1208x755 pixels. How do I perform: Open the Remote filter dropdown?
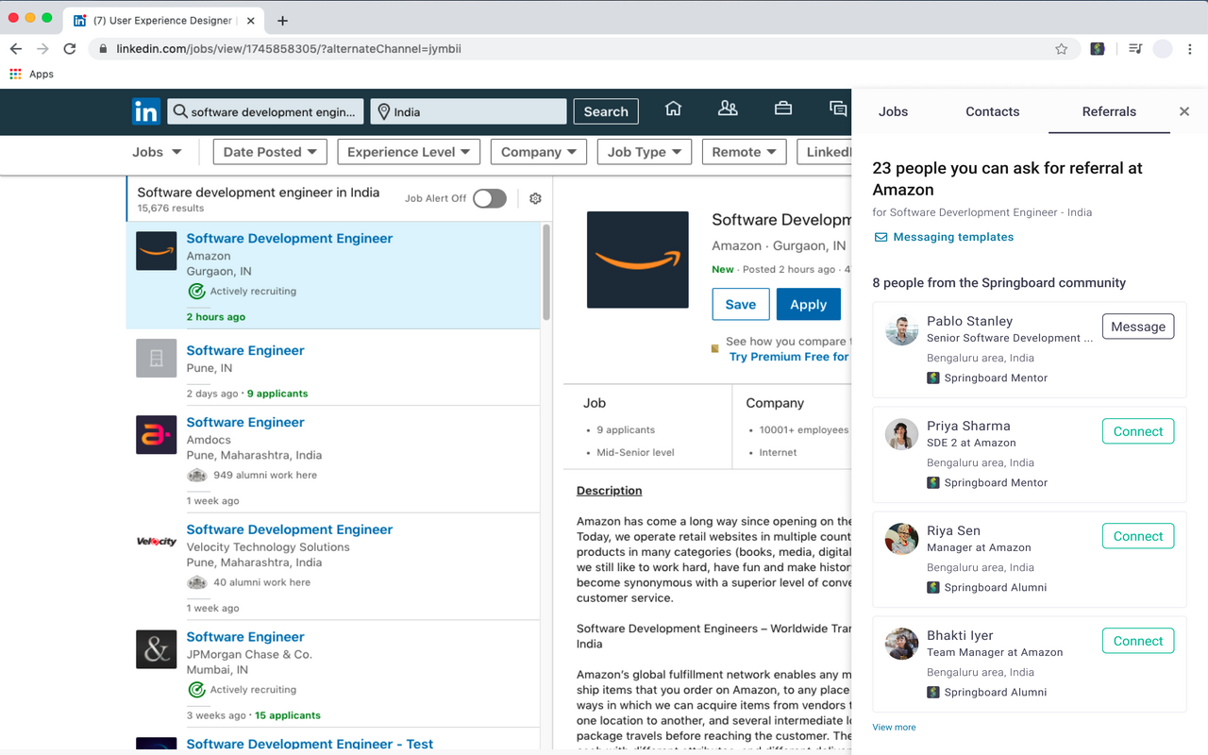pos(745,152)
